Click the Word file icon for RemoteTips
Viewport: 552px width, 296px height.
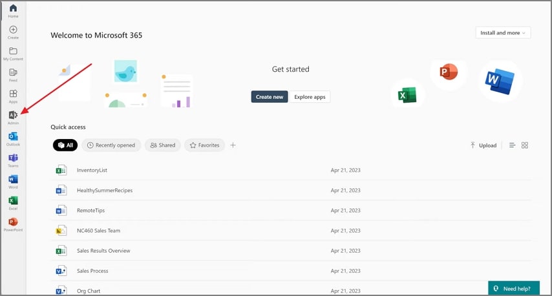click(x=61, y=211)
